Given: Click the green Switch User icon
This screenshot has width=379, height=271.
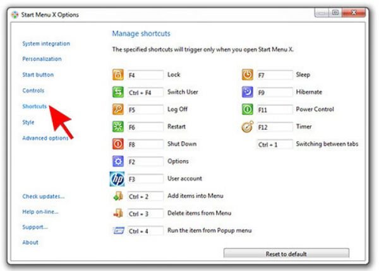Looking at the screenshot, I should click(x=118, y=92).
